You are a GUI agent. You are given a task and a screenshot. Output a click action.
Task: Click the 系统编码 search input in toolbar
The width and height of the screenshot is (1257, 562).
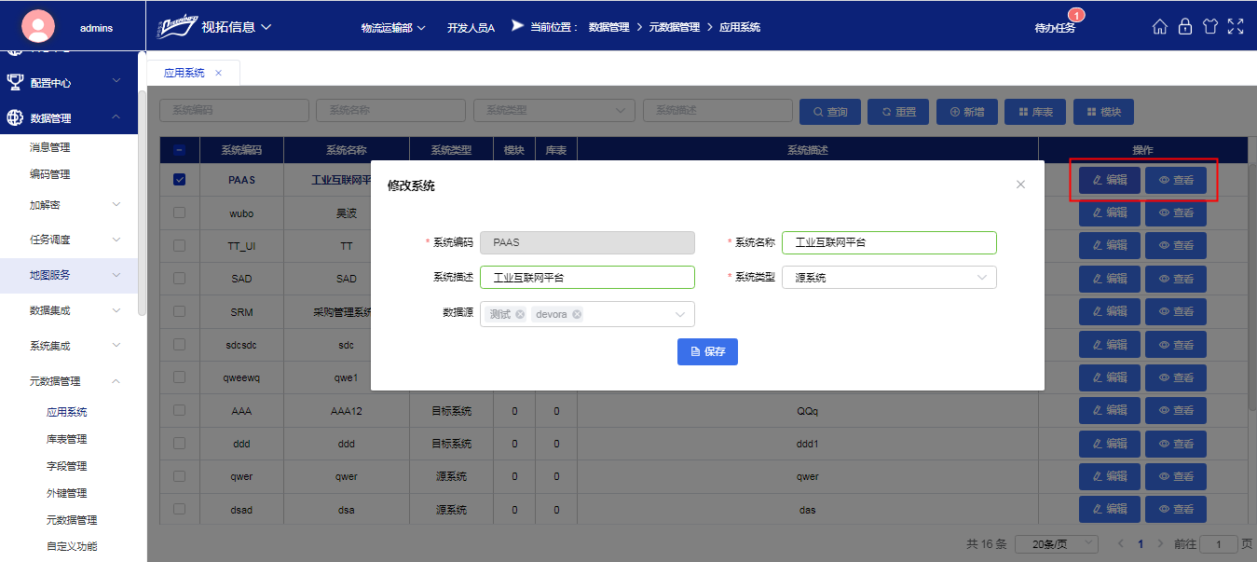pyautogui.click(x=234, y=110)
